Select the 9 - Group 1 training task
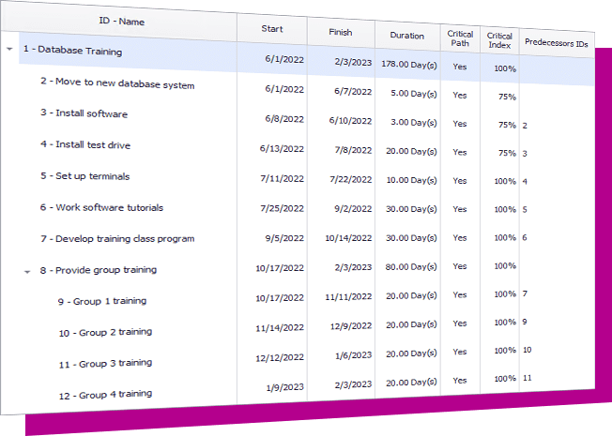 (x=102, y=301)
